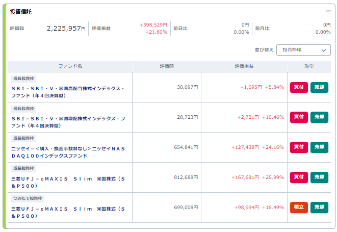Click 売却 for SBI V 米国増配株式 fund

coord(319,117)
